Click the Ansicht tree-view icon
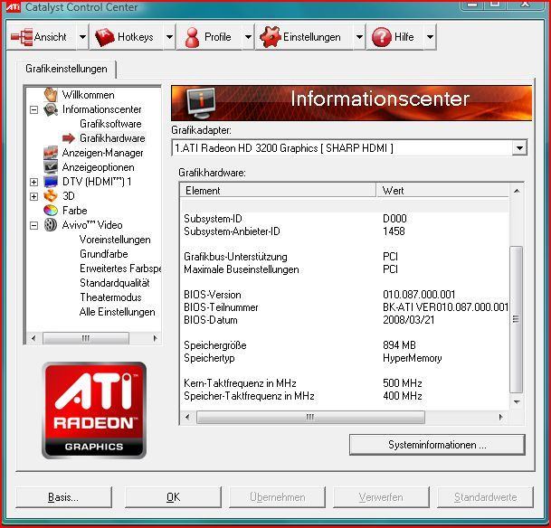 (22, 37)
